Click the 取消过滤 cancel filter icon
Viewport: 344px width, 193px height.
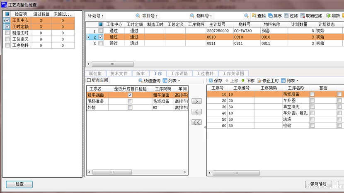coord(303,16)
